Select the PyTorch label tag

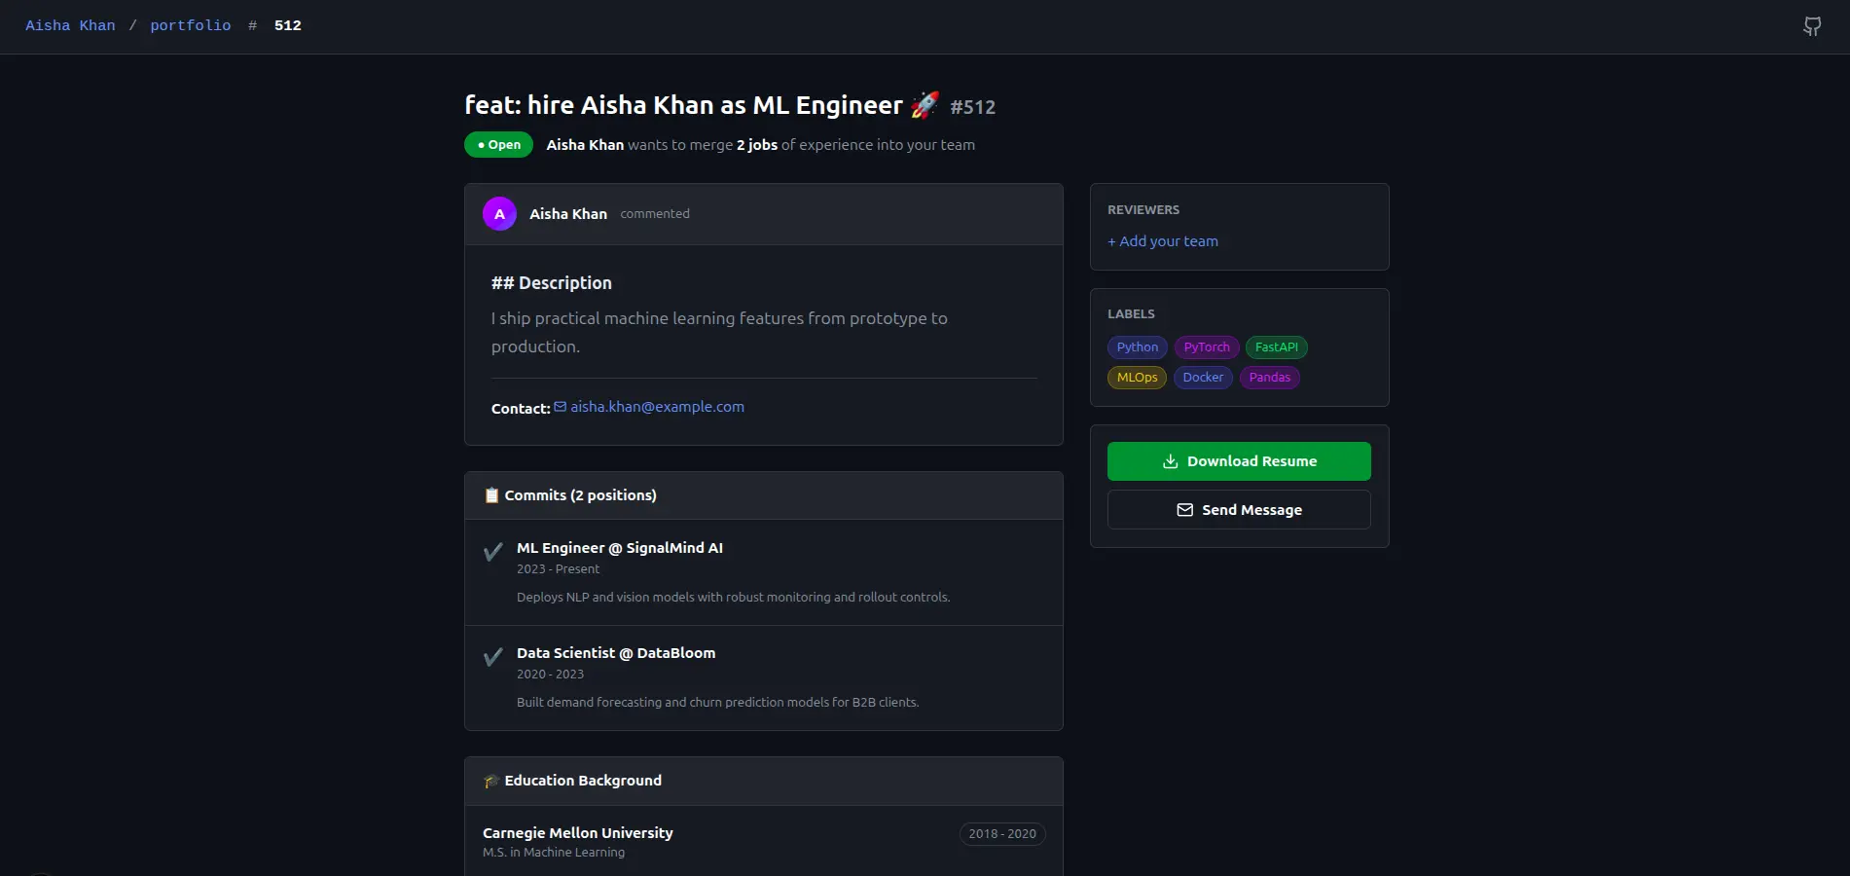1206,347
